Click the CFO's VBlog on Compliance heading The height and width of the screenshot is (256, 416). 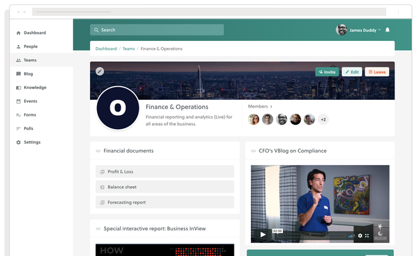[x=293, y=151]
